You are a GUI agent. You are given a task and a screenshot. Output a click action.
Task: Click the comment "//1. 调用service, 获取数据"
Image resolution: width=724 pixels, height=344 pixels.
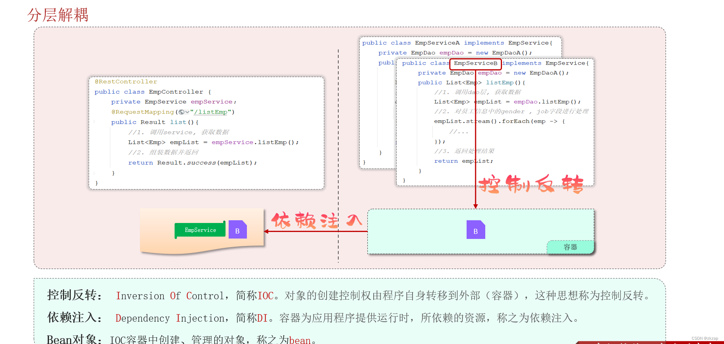[178, 132]
